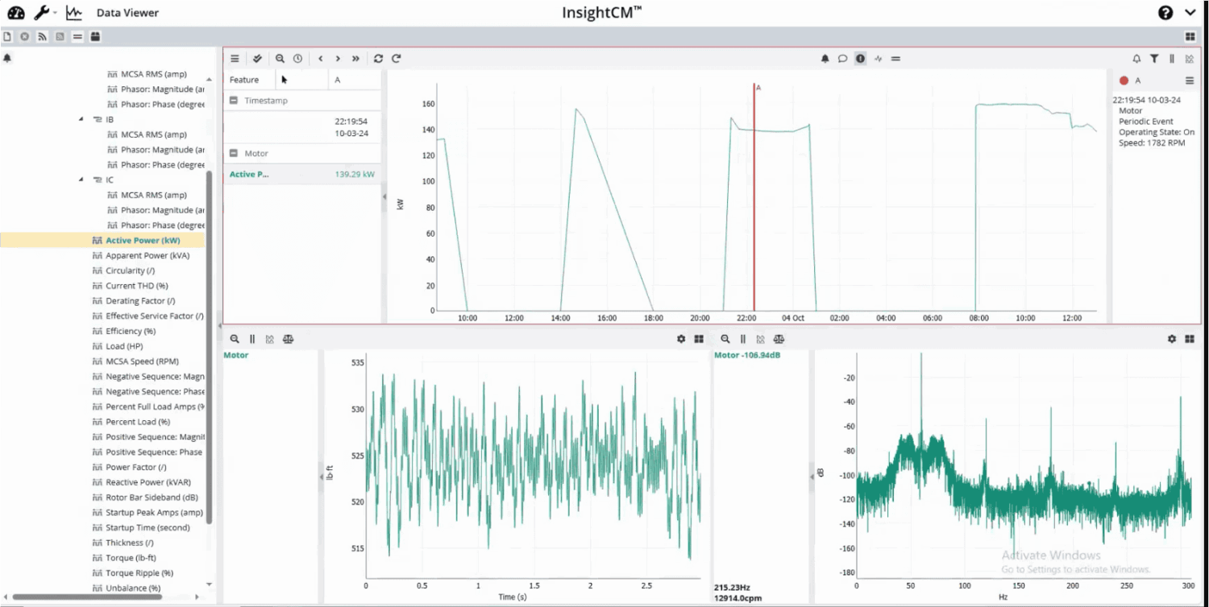The image size is (1209, 607).
Task: Collapse the Motor feature section
Action: [234, 153]
